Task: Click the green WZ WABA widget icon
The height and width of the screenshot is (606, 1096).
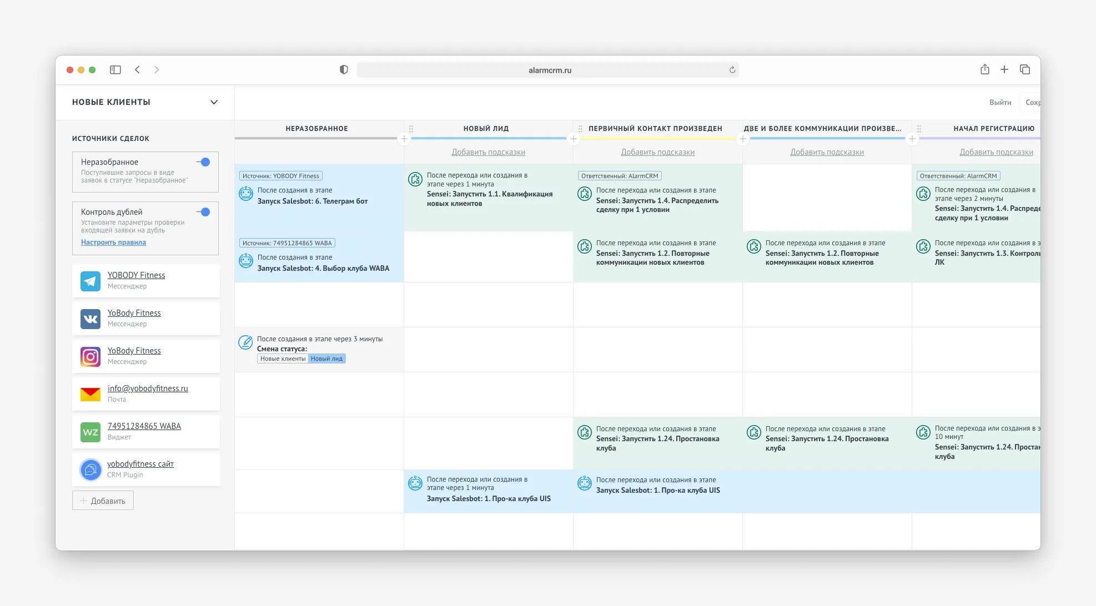Action: 91,432
